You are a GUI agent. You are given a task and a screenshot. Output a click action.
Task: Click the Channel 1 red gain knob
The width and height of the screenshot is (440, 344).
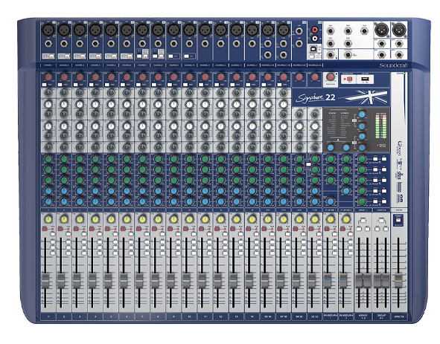click(48, 77)
